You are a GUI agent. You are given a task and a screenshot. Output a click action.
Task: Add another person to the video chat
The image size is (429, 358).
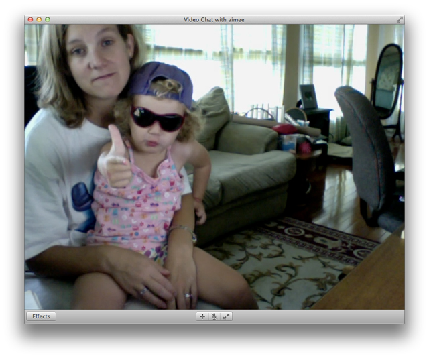tap(202, 316)
